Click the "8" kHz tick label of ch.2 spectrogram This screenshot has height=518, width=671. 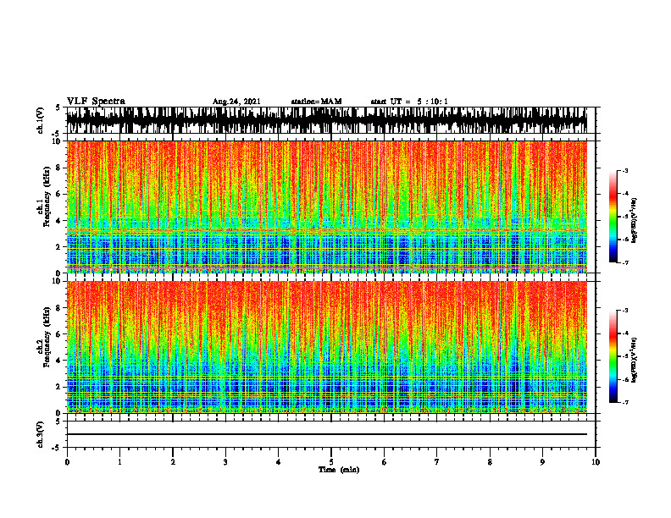(x=59, y=308)
